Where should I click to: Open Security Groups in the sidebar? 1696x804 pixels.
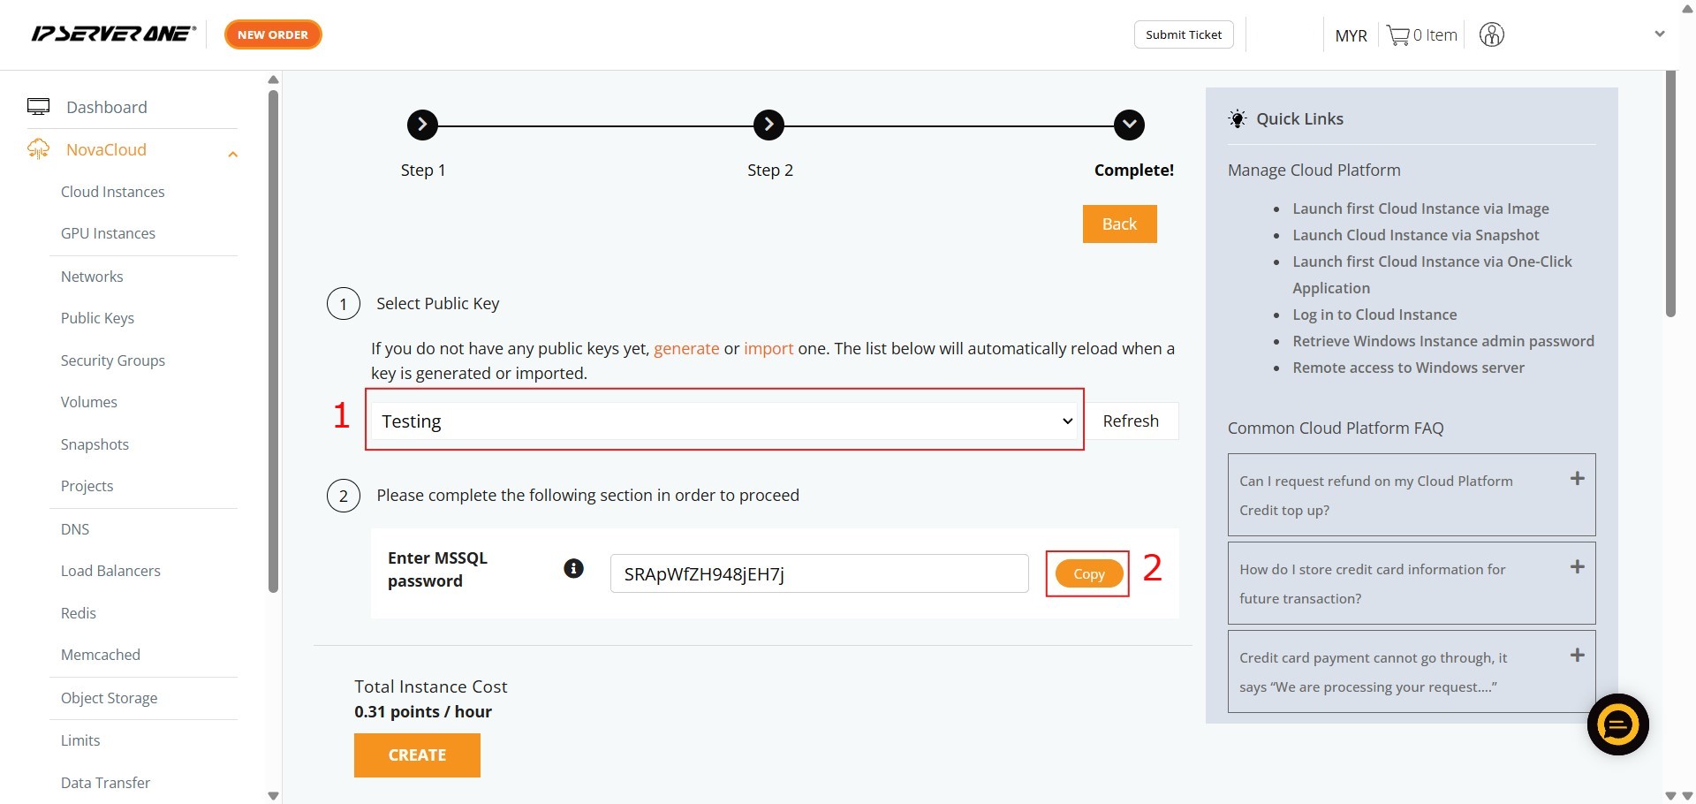click(113, 360)
